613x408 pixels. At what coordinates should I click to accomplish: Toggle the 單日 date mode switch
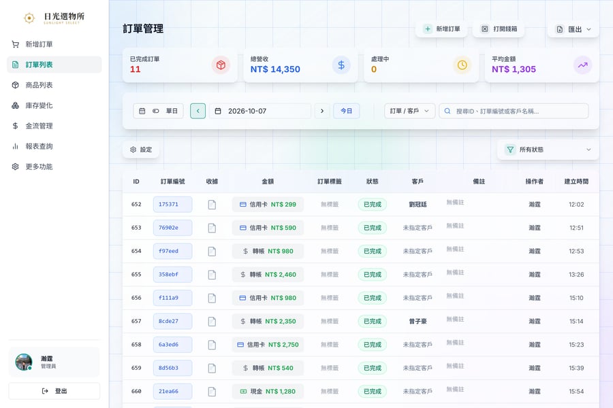158,111
